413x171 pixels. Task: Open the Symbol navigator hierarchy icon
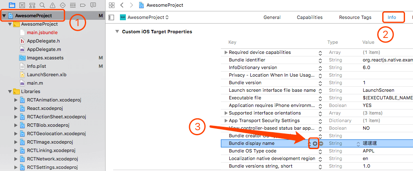(x=32, y=5)
